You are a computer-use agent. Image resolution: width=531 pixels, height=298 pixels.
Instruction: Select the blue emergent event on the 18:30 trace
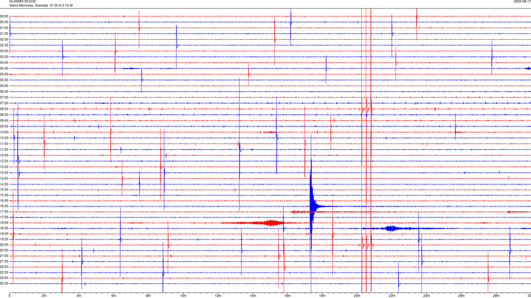[x=391, y=228]
